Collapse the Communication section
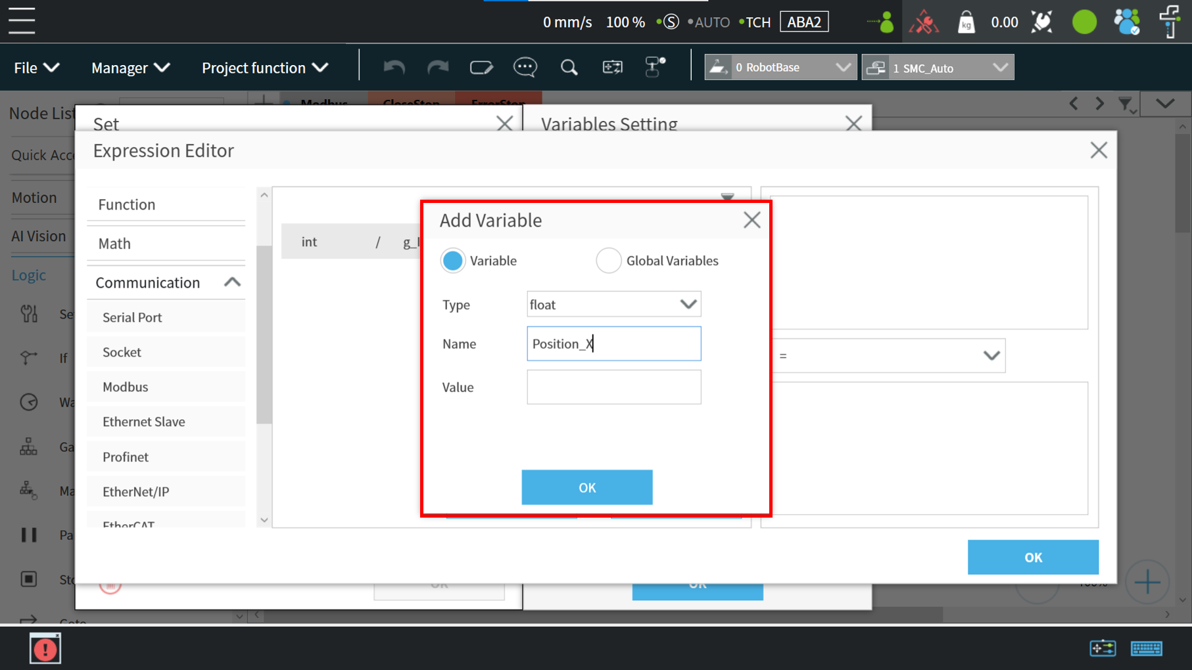Image resolution: width=1192 pixels, height=670 pixels. (232, 282)
